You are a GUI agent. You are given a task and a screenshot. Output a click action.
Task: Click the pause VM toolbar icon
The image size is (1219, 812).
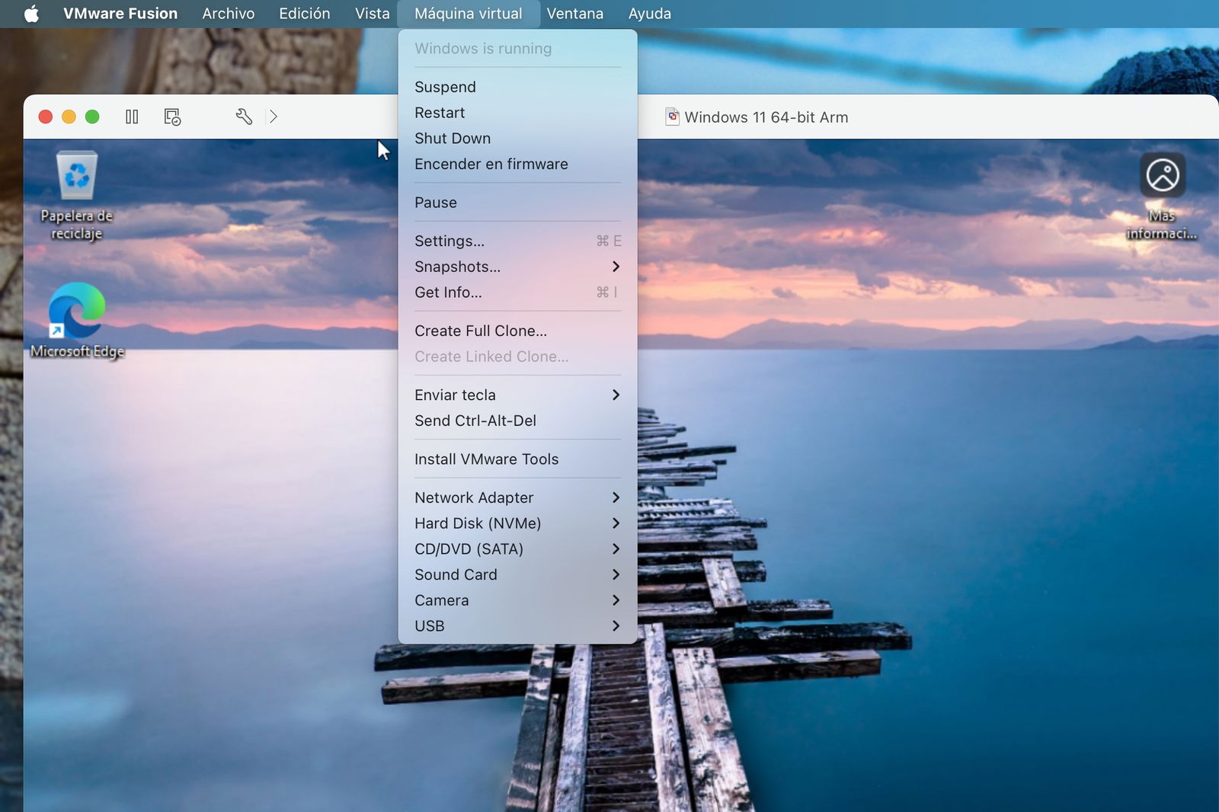coord(132,117)
